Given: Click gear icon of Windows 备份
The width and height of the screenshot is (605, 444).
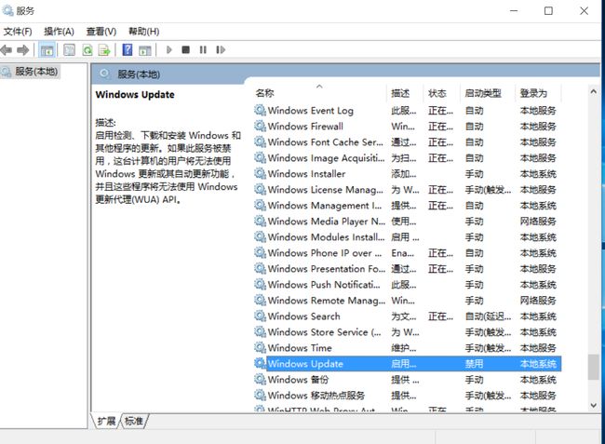Looking at the screenshot, I should [x=260, y=379].
